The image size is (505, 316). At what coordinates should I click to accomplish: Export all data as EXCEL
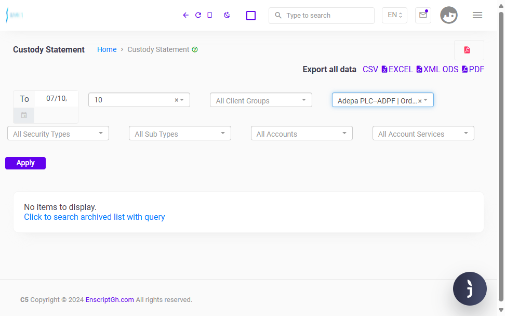(x=401, y=70)
